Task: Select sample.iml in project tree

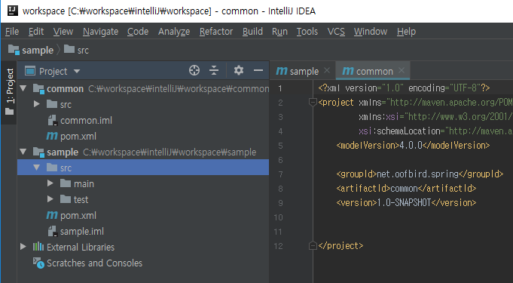Action: click(82, 231)
